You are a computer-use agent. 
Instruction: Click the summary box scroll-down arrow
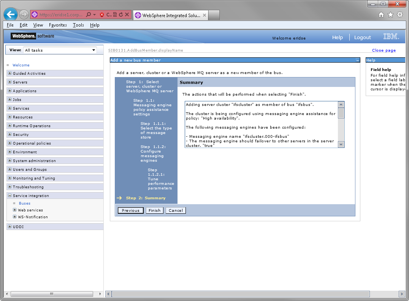(x=341, y=144)
